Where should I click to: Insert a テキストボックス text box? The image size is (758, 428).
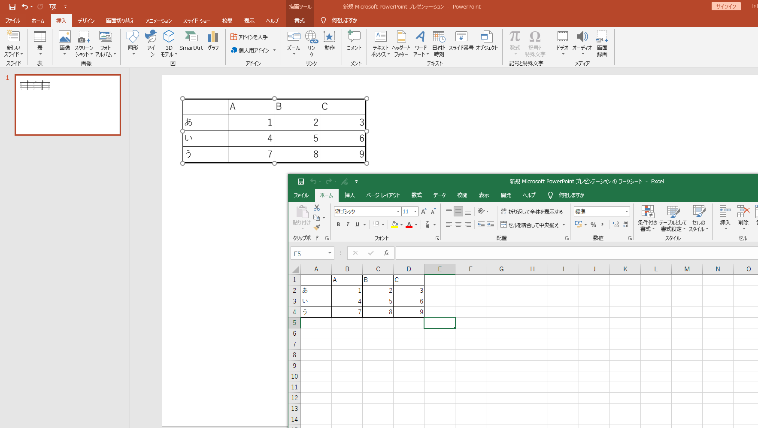(x=380, y=43)
